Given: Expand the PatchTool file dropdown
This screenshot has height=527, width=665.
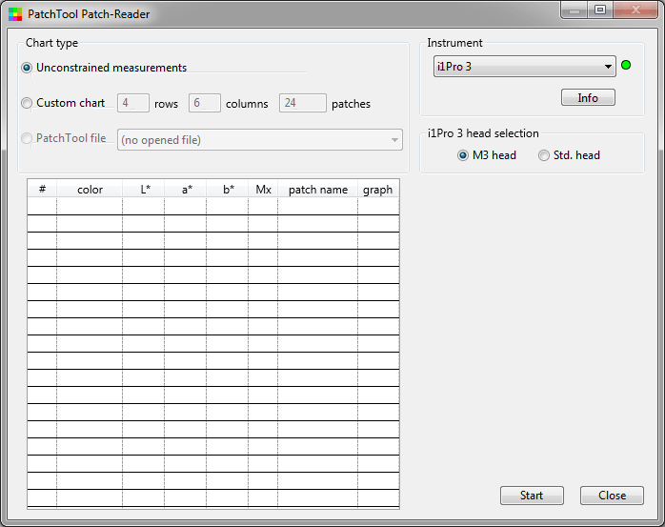Looking at the screenshot, I should pyautogui.click(x=259, y=140).
